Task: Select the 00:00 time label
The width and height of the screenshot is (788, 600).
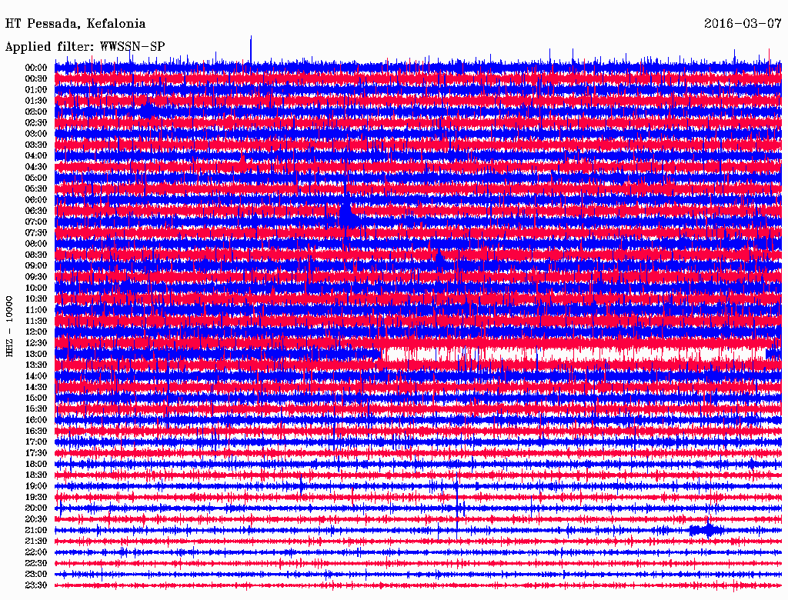Action: pos(36,68)
